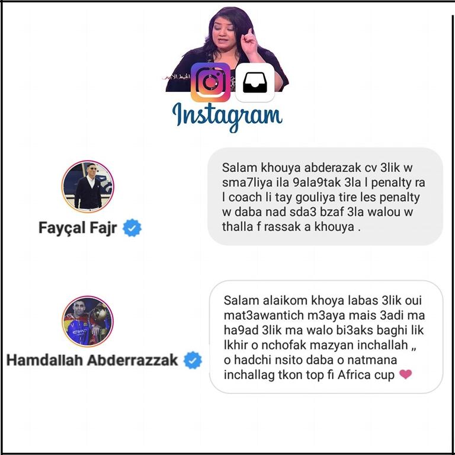Click the Fayçal Fajr username
This screenshot has width=455, height=455.
click(x=78, y=227)
